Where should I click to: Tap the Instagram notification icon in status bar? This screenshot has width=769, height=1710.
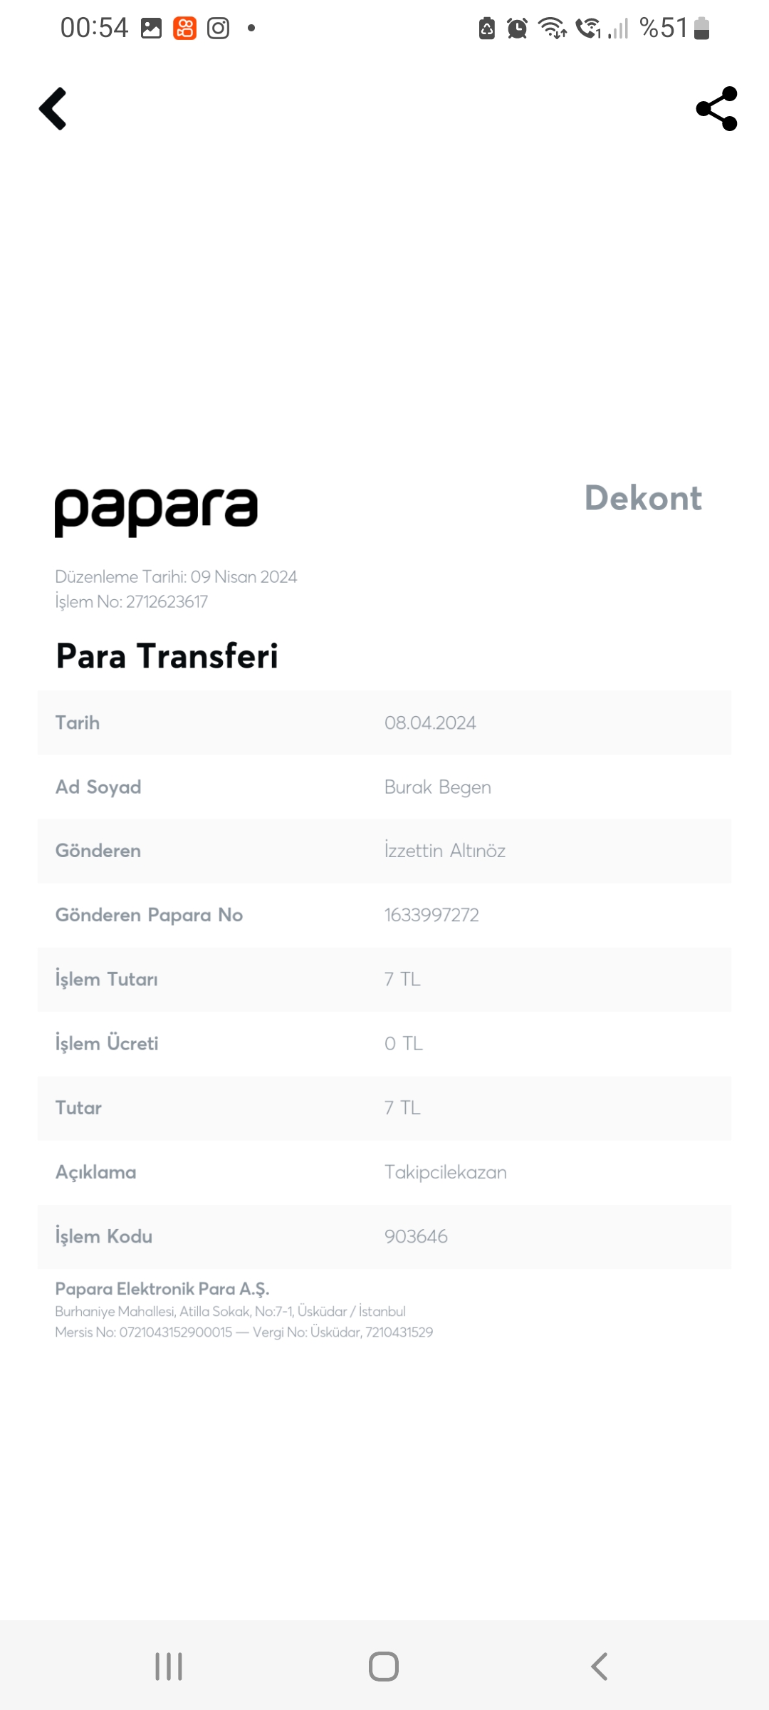(218, 28)
